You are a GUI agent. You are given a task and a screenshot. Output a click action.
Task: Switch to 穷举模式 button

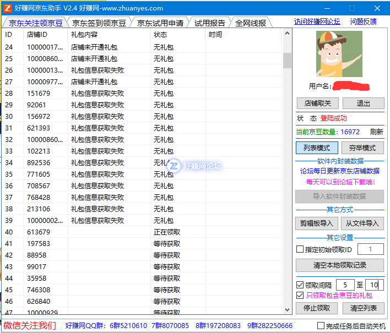point(362,148)
